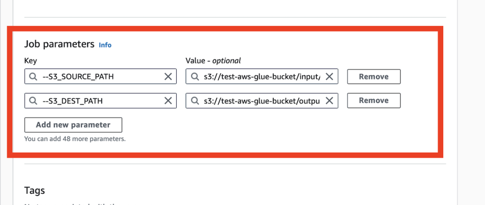Screen dimensions: 485x205
Task: Focus the --S3_SOURCE_PATH key text
Action: tap(78, 77)
